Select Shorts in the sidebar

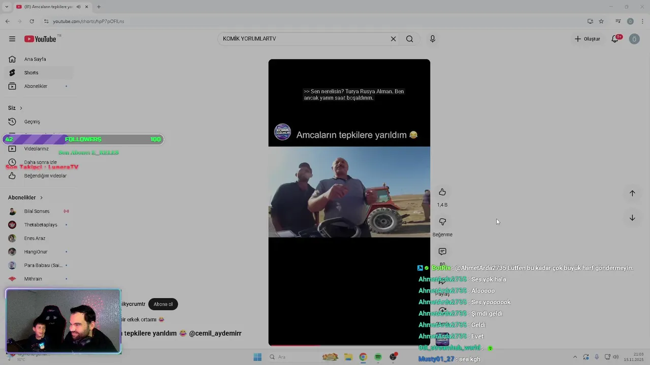[x=39, y=72]
